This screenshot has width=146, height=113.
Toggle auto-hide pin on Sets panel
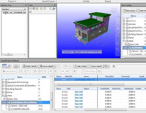coord(52,5)
